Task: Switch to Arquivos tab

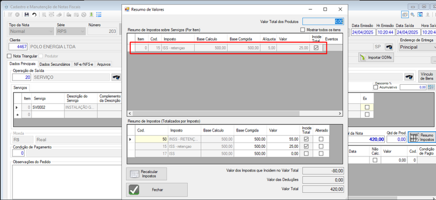Action: (104, 64)
